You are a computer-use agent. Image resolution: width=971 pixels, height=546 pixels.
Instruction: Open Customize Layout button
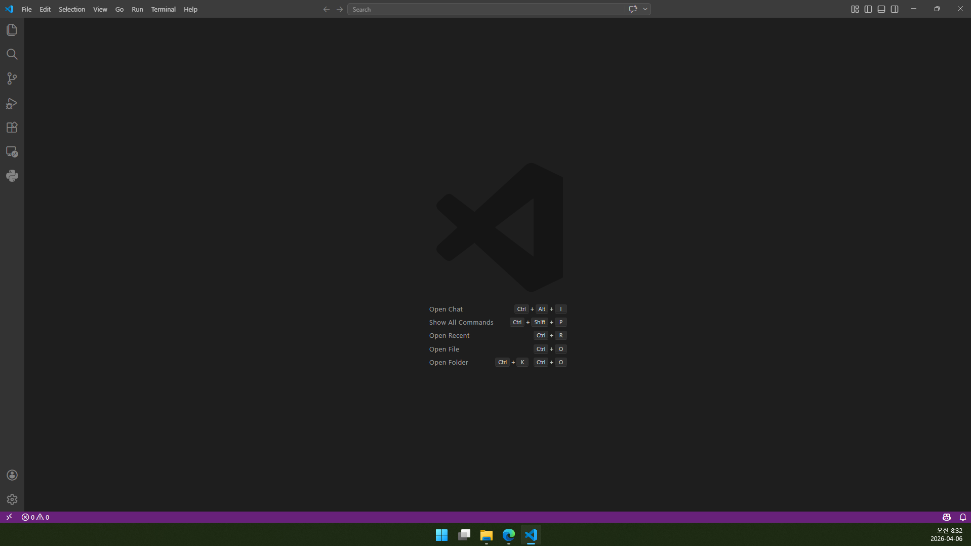855,9
